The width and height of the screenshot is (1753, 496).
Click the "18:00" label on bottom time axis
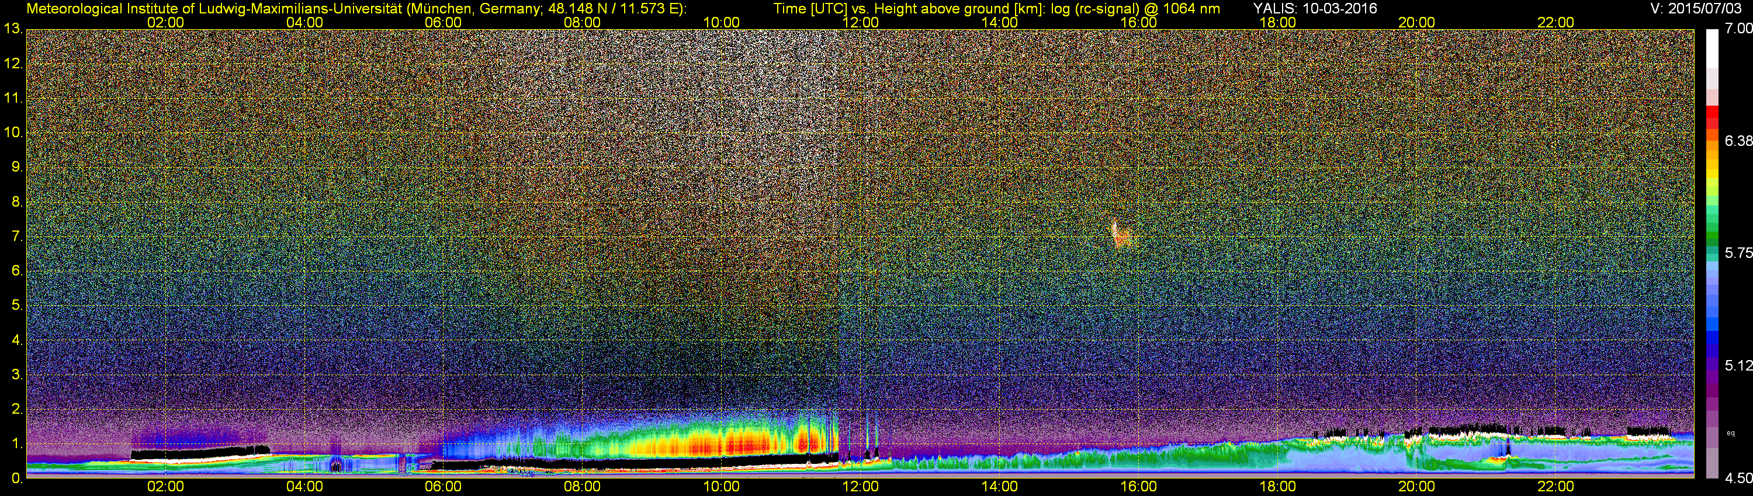1277,487
